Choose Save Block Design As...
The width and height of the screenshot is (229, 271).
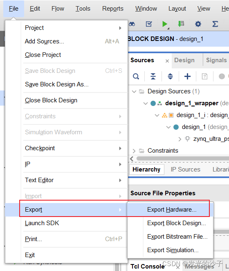click(74, 84)
